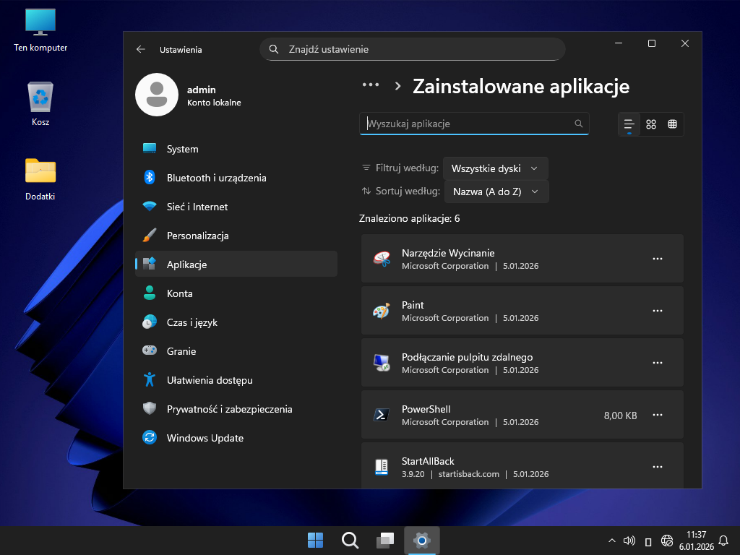Expand hidden system tray icons chevron
740x555 pixels.
click(x=612, y=541)
